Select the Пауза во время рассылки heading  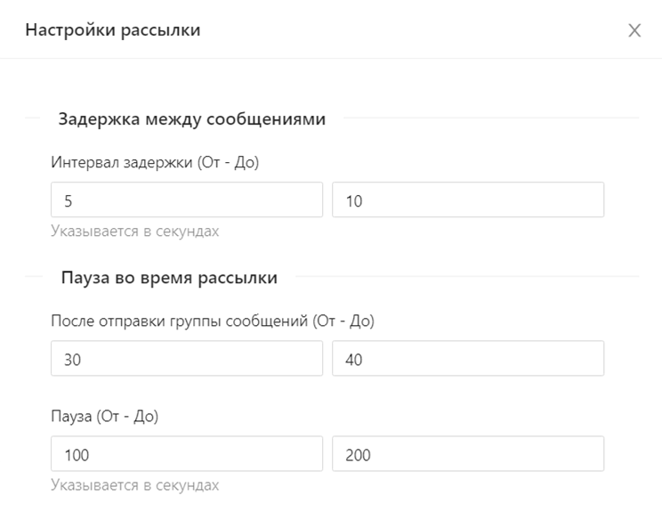tap(169, 278)
